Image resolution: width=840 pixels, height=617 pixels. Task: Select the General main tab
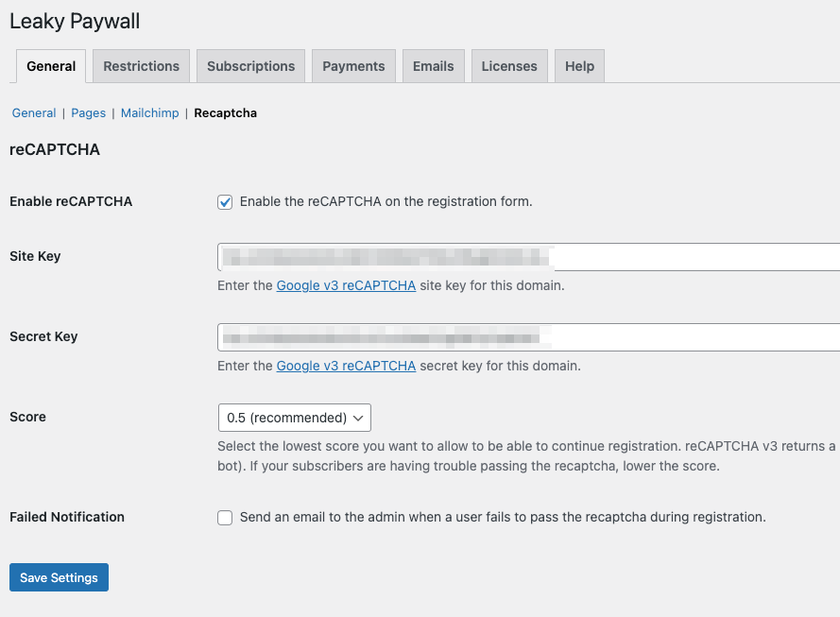coord(51,66)
